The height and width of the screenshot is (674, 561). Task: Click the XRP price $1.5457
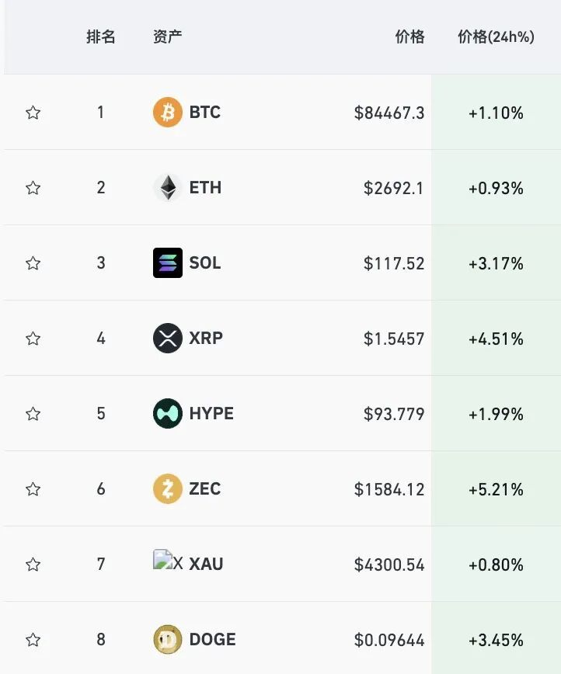tap(394, 339)
